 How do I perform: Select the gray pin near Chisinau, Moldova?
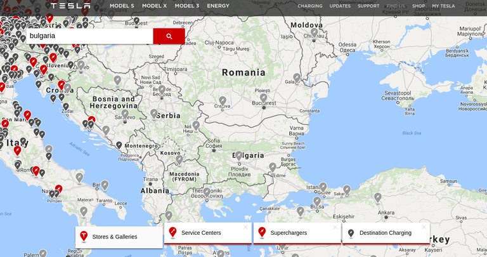click(x=314, y=32)
